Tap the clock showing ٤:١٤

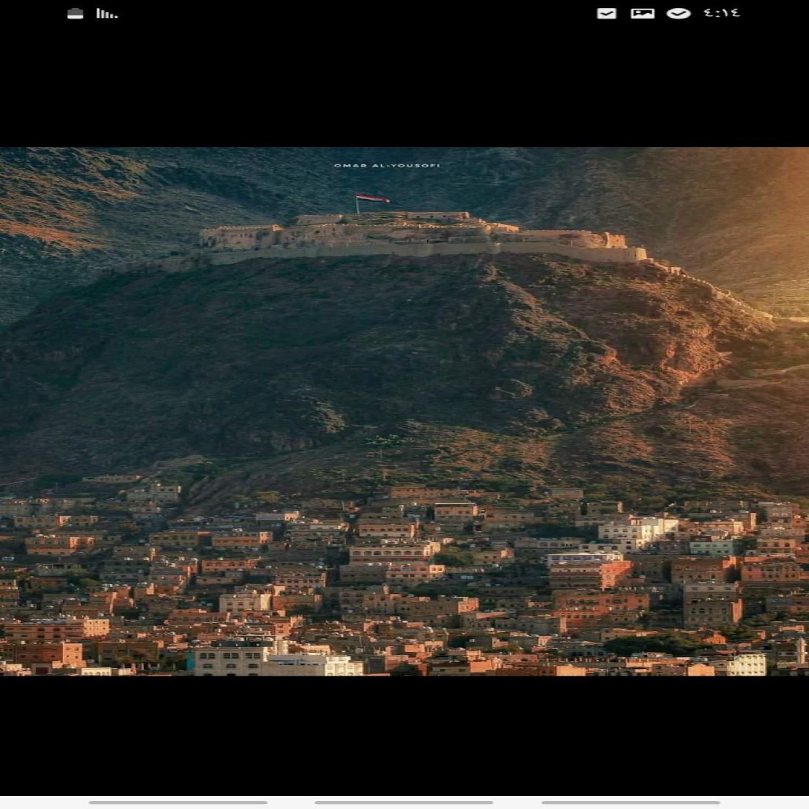click(722, 13)
